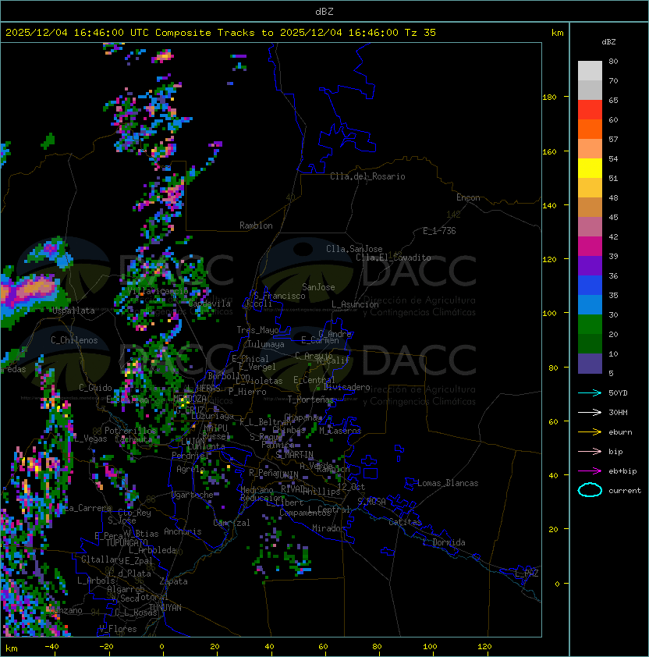Click the 'Encon' place label

click(468, 197)
